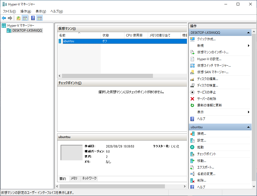Sort by the メモリの割り当て column header
Viewport: 257px width, 196px height.
[x=164, y=35]
